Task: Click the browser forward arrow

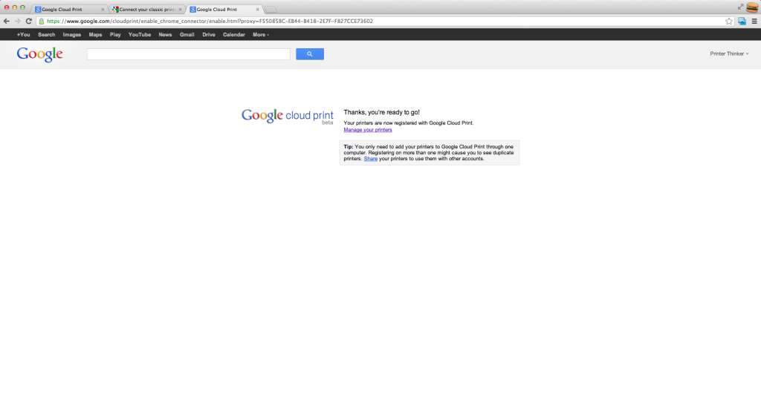Action: click(x=18, y=22)
